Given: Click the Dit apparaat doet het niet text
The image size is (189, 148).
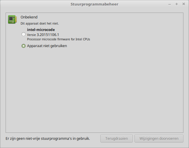Looking at the screenshot, I should pos(40,23).
